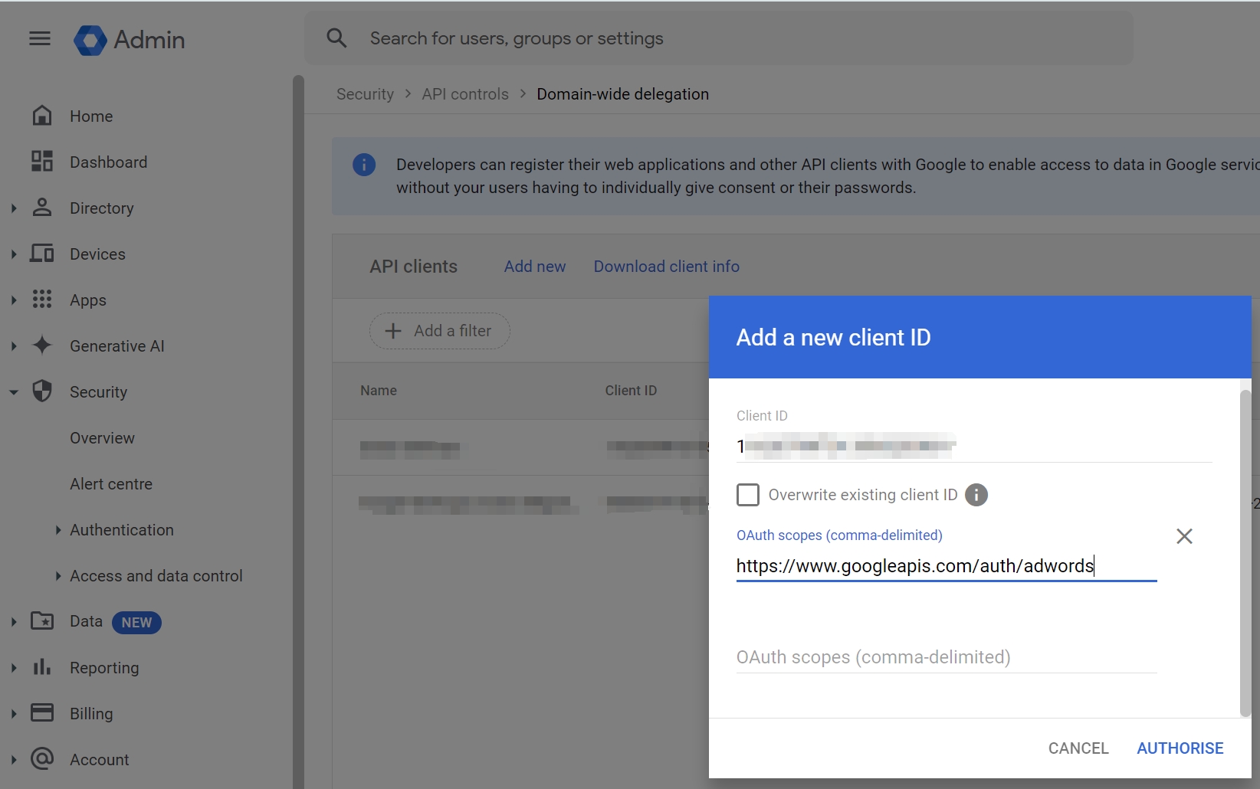1260x789 pixels.
Task: Click the Security shield icon
Action: [43, 391]
